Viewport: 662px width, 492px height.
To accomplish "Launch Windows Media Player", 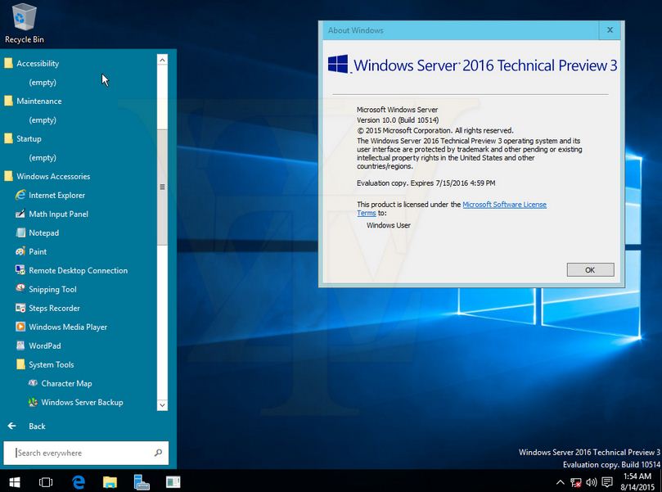I will click(61, 327).
